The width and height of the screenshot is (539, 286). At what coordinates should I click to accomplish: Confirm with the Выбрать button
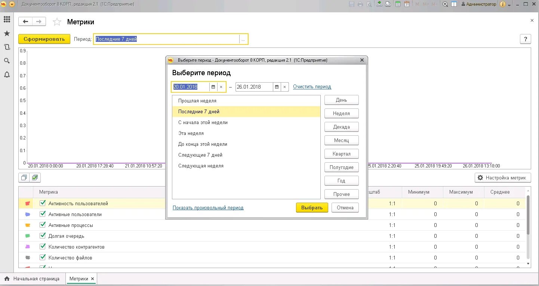[312, 208]
